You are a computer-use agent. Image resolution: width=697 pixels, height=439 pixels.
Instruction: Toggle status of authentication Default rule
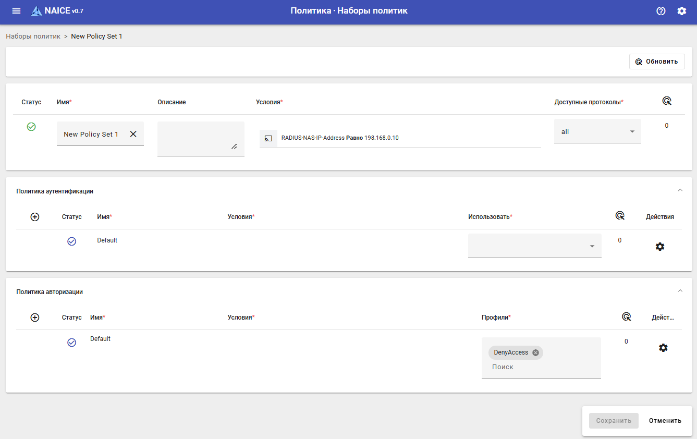[72, 241]
